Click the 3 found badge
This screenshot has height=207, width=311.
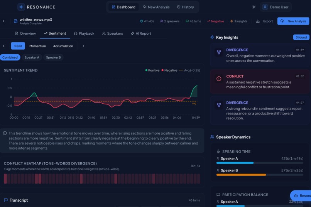click(301, 37)
